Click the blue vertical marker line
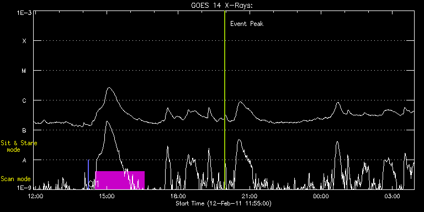 [88, 174]
